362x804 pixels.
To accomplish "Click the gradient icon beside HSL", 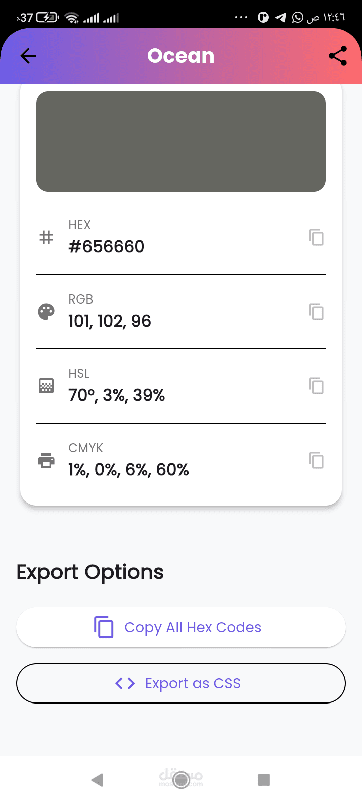I will point(46,386).
